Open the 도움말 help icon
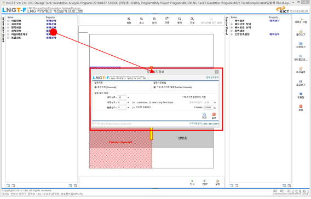 point(301,96)
